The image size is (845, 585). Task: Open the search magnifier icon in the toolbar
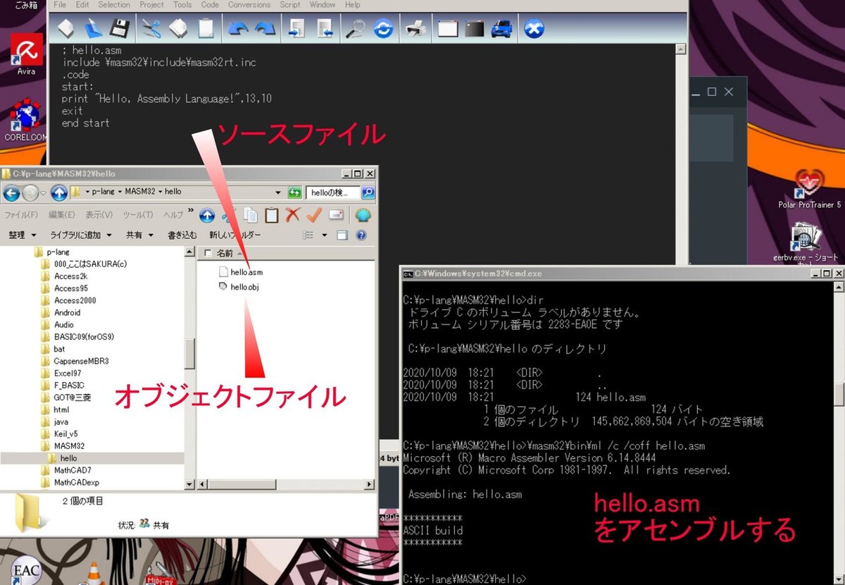click(356, 28)
